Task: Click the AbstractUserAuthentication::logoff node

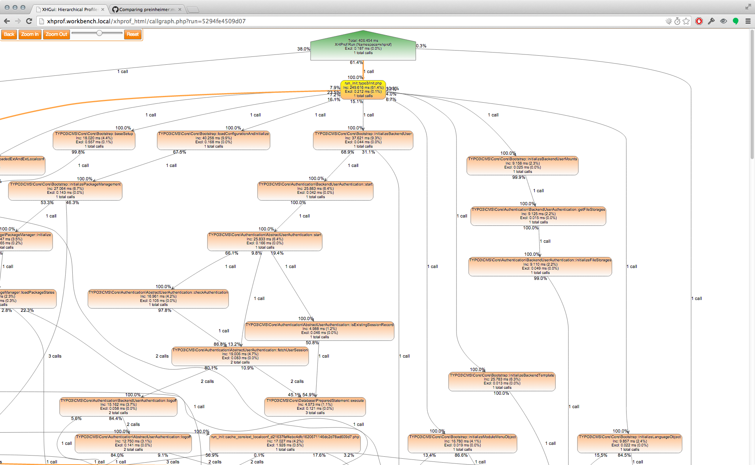Action: click(x=133, y=443)
